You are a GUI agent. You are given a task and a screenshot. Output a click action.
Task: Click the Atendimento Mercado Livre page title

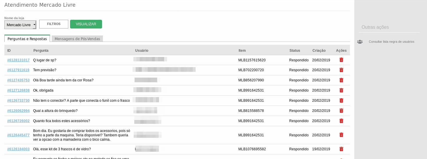(x=40, y=5)
